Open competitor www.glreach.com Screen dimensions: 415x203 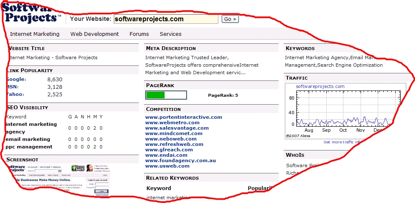169,150
